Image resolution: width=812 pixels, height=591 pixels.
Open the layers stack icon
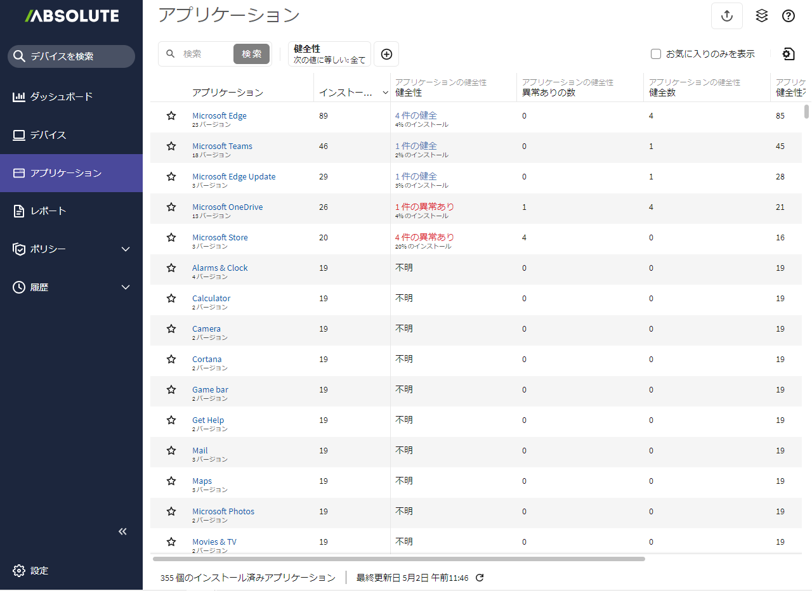[762, 16]
